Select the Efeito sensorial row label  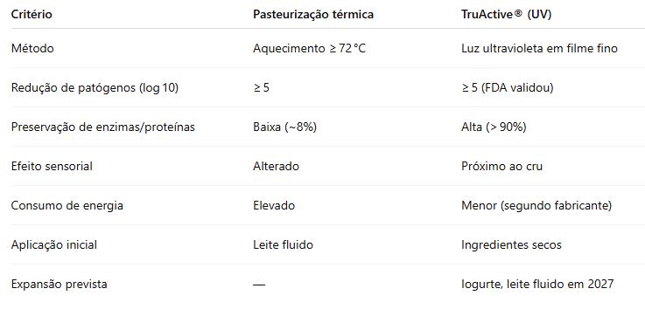click(x=52, y=166)
